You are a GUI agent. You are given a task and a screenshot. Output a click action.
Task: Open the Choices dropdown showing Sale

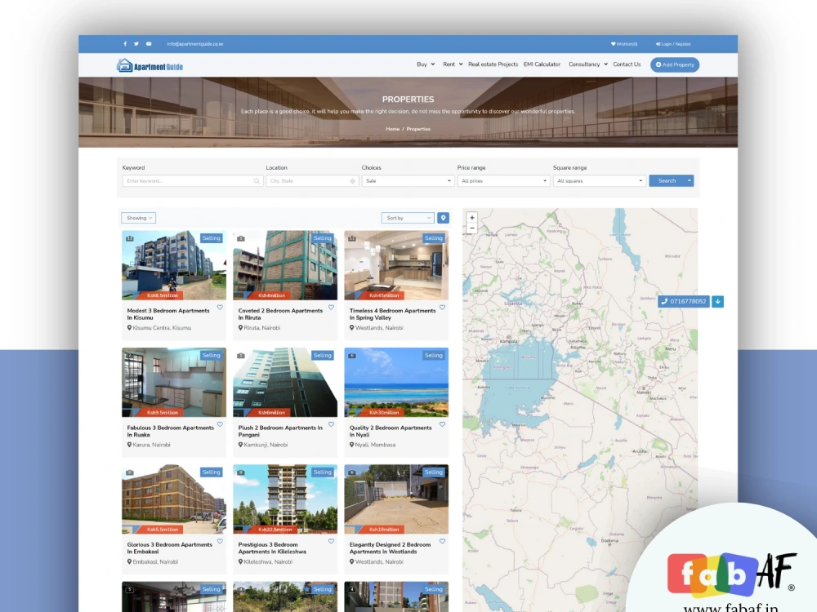(x=408, y=181)
